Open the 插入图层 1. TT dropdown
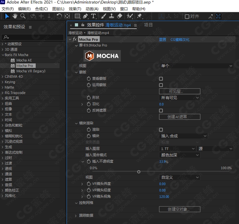Viewport: 239px width, 224px height. (177, 149)
